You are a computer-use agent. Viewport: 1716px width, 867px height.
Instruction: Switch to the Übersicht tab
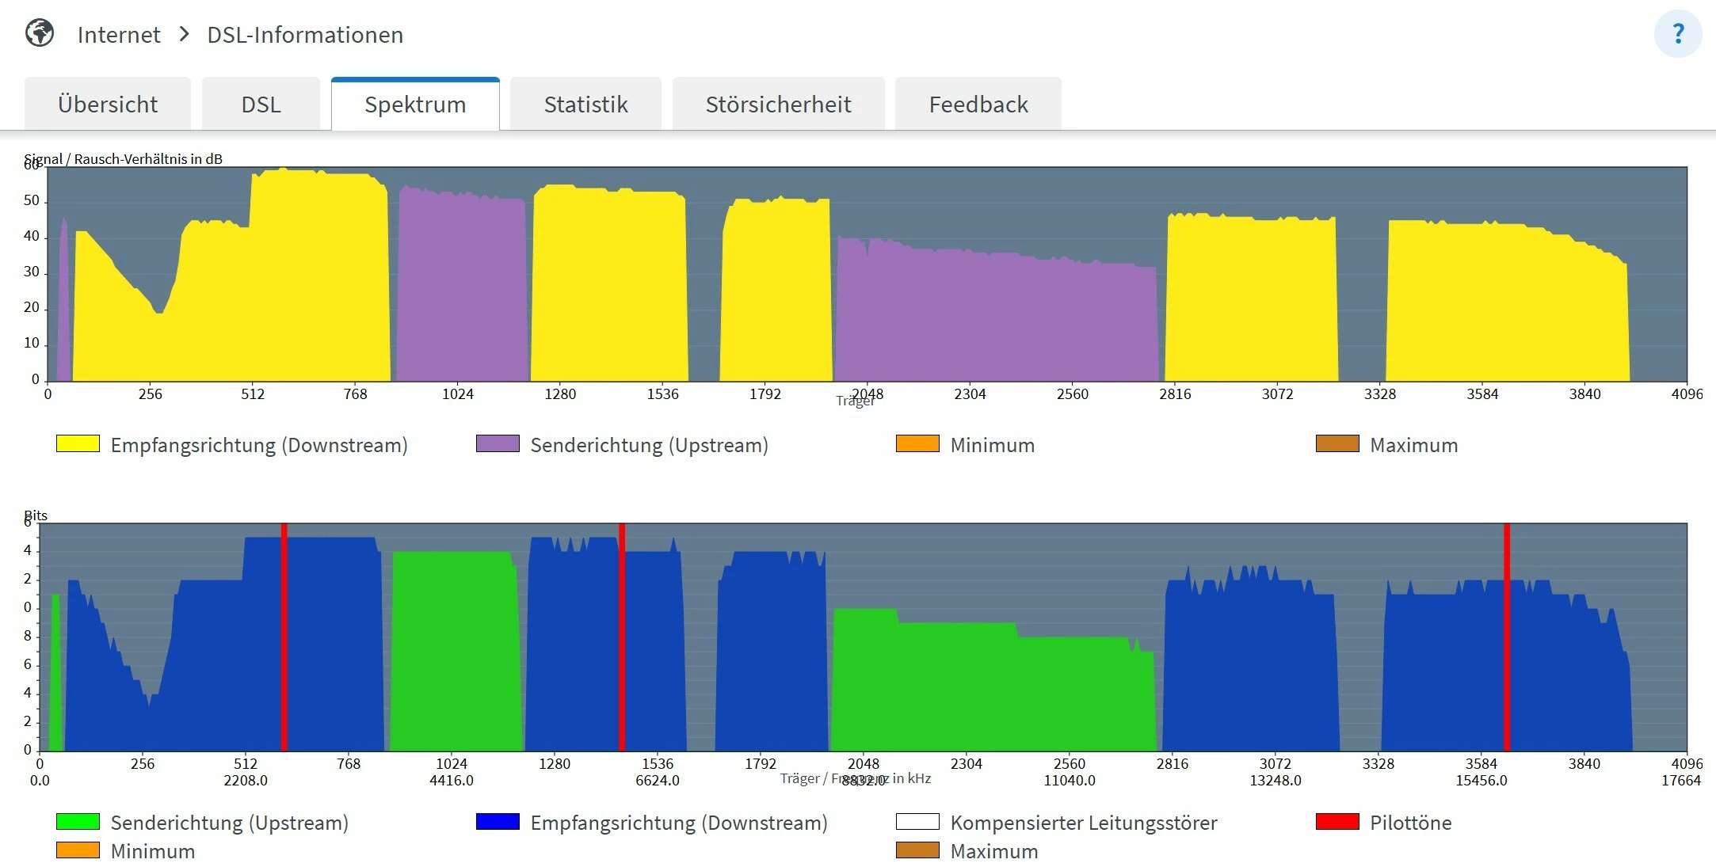(x=108, y=105)
